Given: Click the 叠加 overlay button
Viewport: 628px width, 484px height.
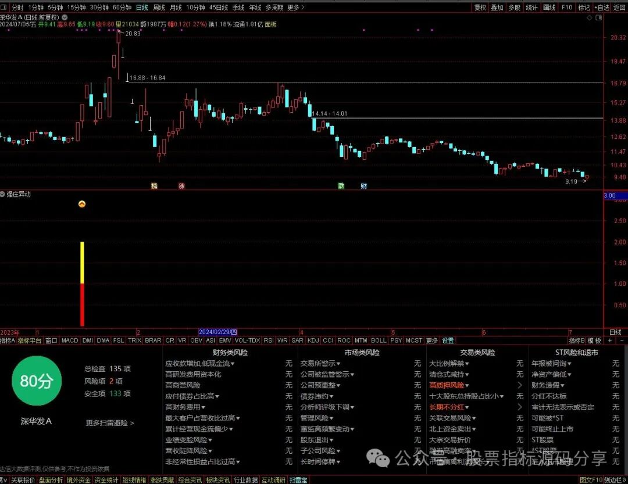Looking at the screenshot, I should tap(497, 7).
